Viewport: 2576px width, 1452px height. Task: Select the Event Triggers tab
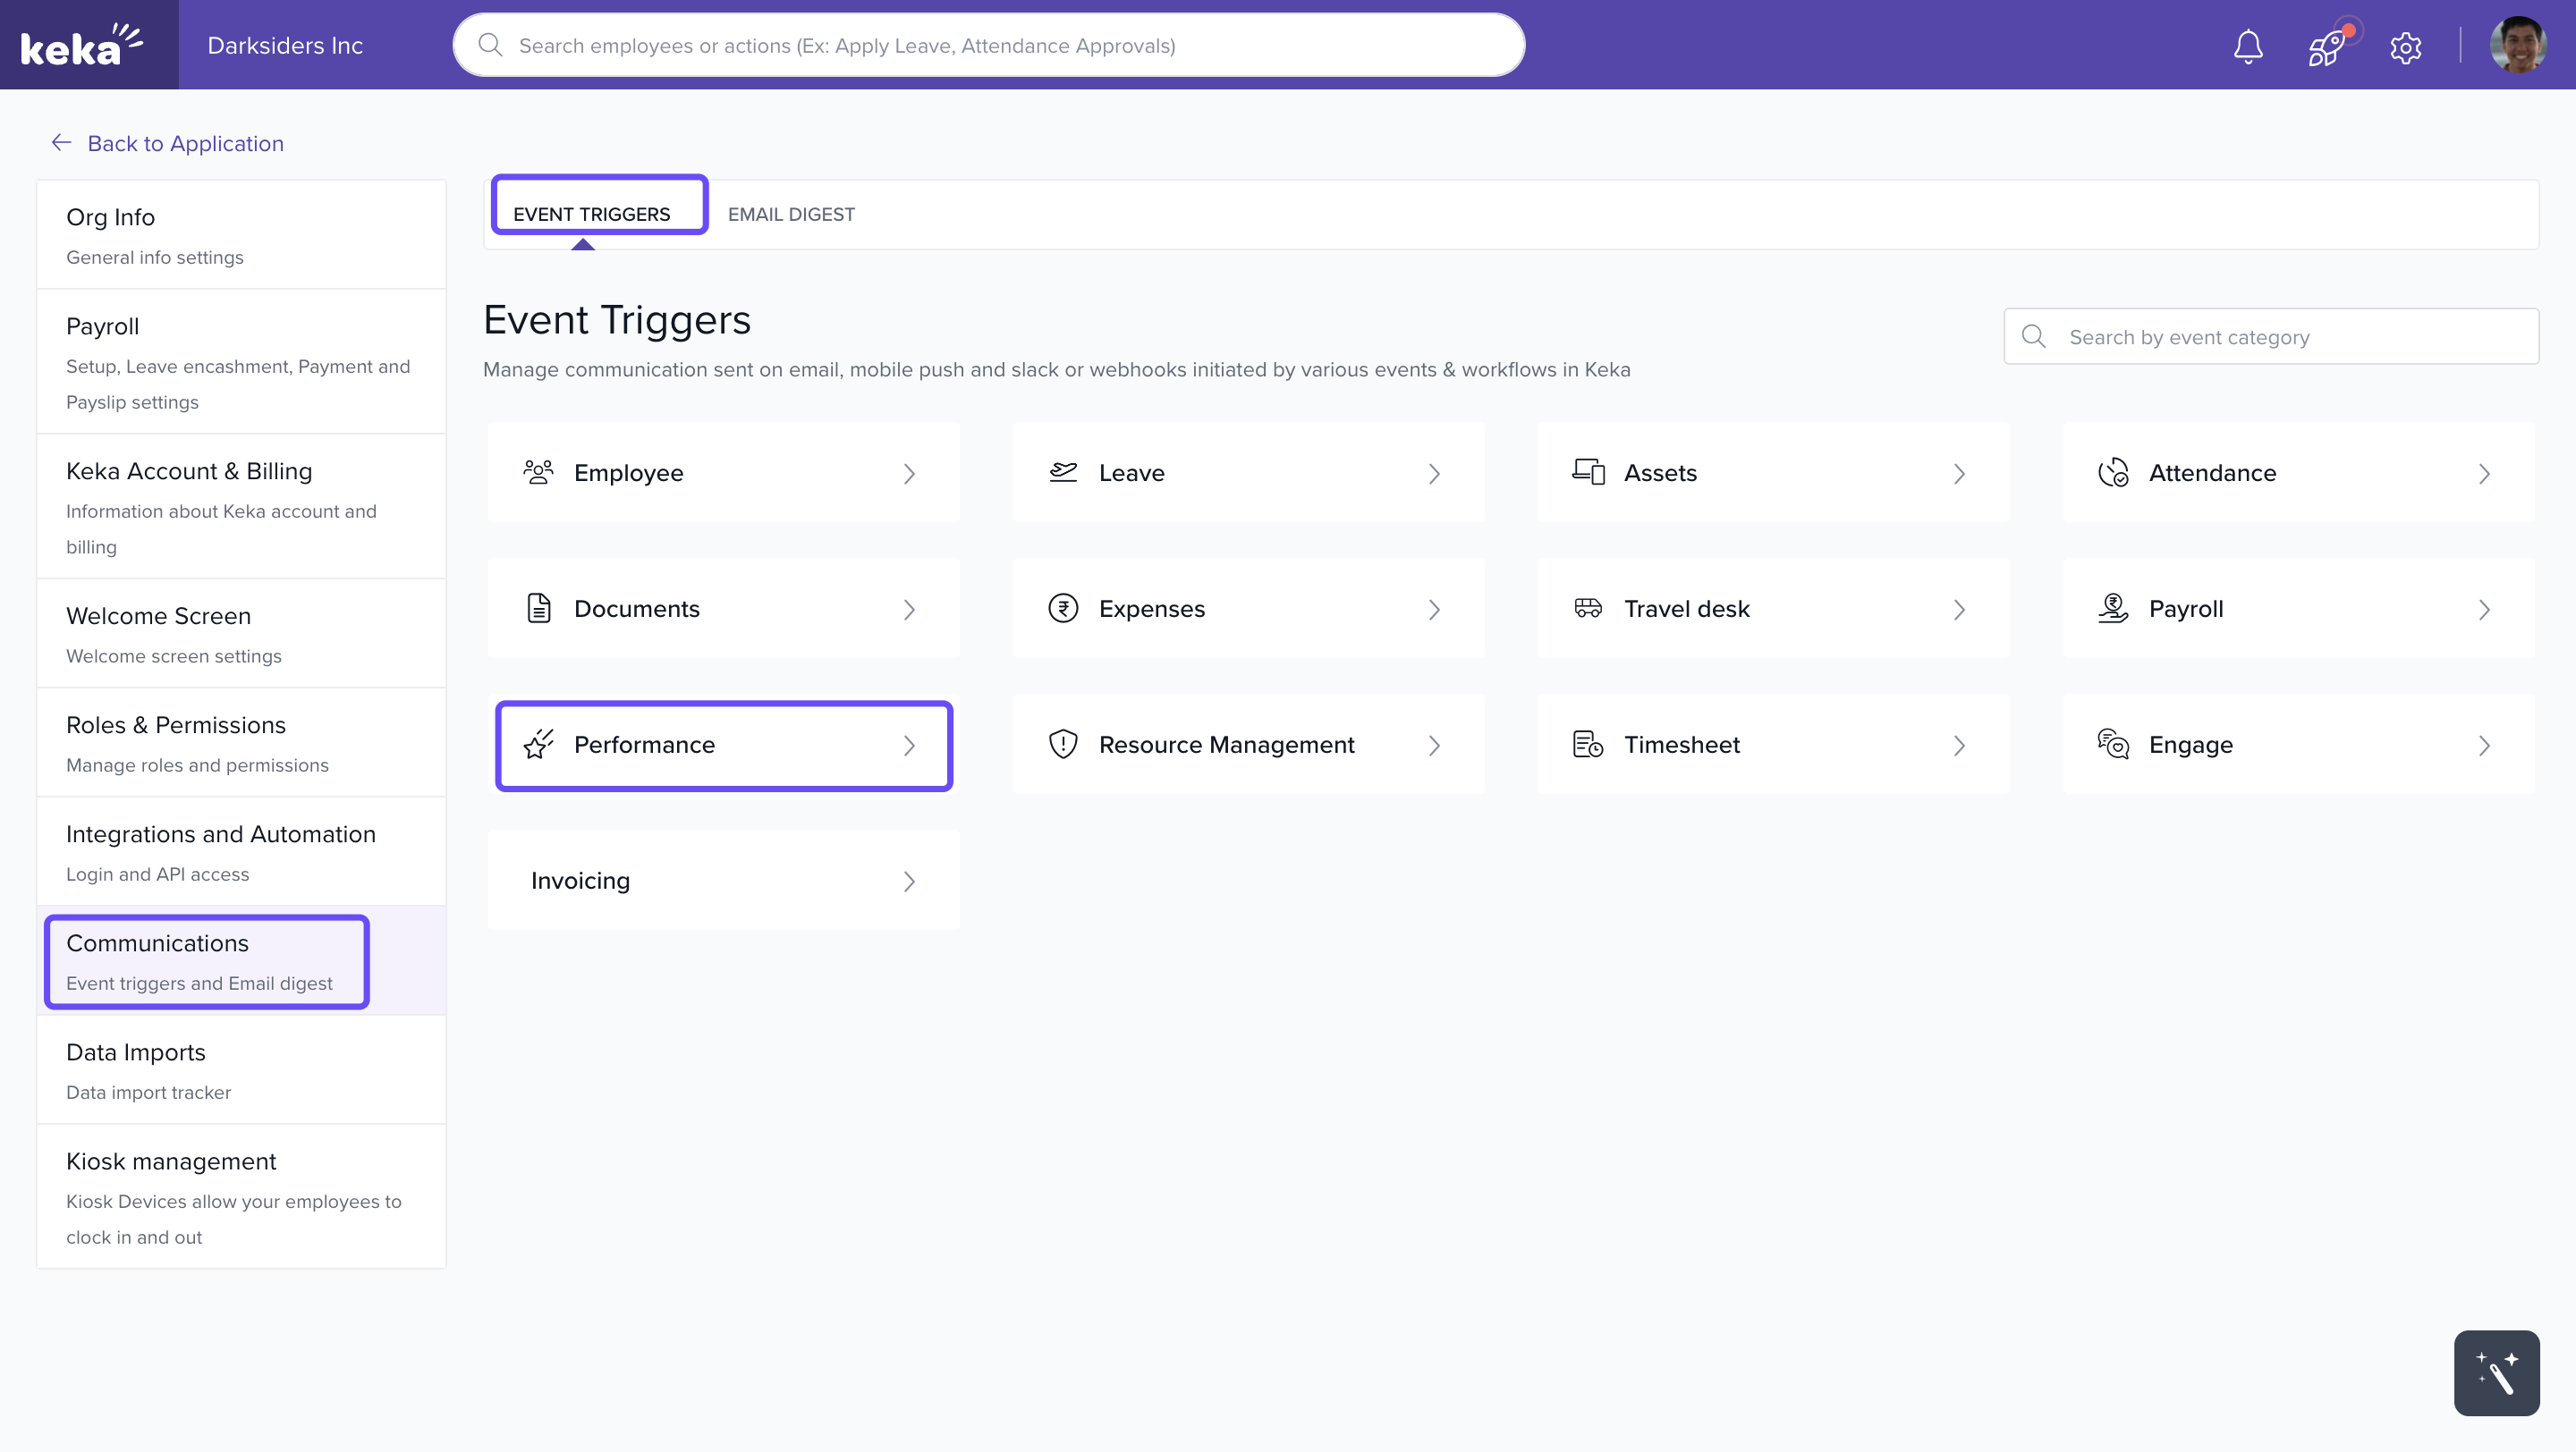(592, 214)
